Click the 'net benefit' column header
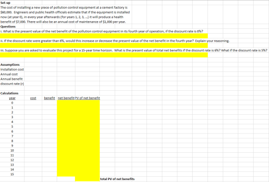 [66, 98]
